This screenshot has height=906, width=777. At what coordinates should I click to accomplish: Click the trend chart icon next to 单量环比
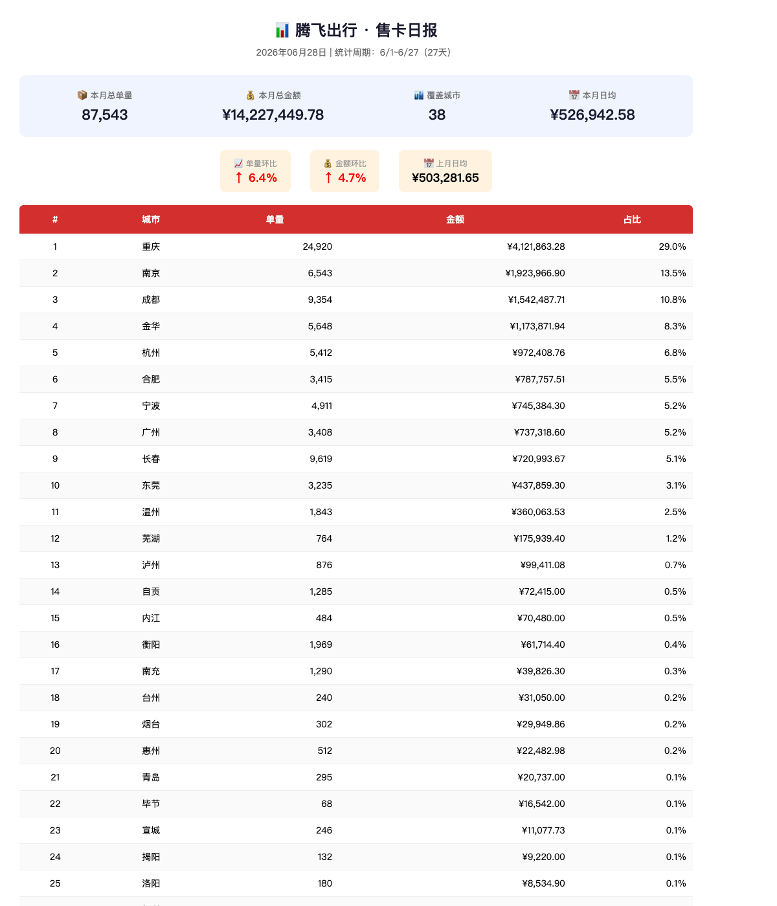coord(238,164)
